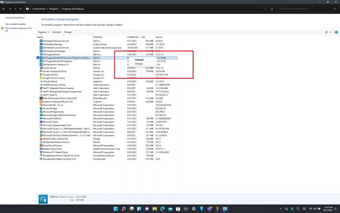Click the Realtek Audio Driver icon
Screen dimensions: 340x213
(x=41, y=149)
